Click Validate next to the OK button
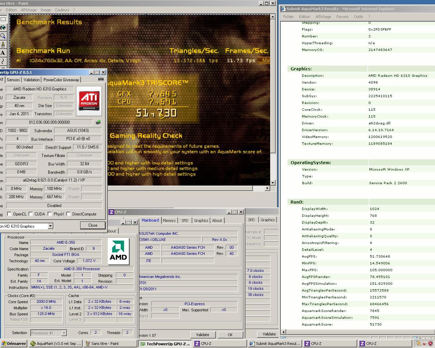Viewport: 435px width, 348px height. click(203, 334)
